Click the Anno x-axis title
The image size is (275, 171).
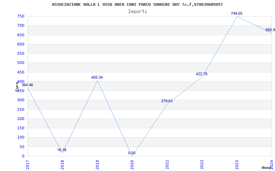click(267, 168)
